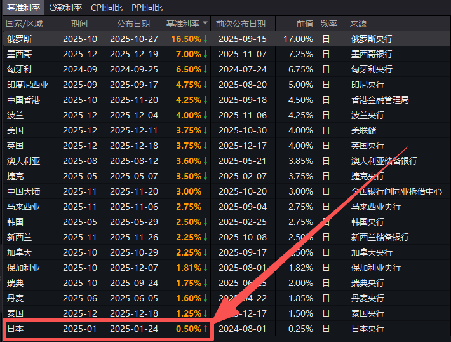This screenshot has height=342, width=451.
Task: Switch to the 贷款利率 tab
Action: 65,8
